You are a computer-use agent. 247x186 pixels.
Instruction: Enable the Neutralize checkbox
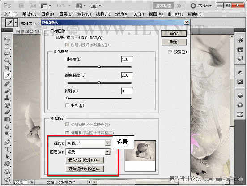pos(67,105)
